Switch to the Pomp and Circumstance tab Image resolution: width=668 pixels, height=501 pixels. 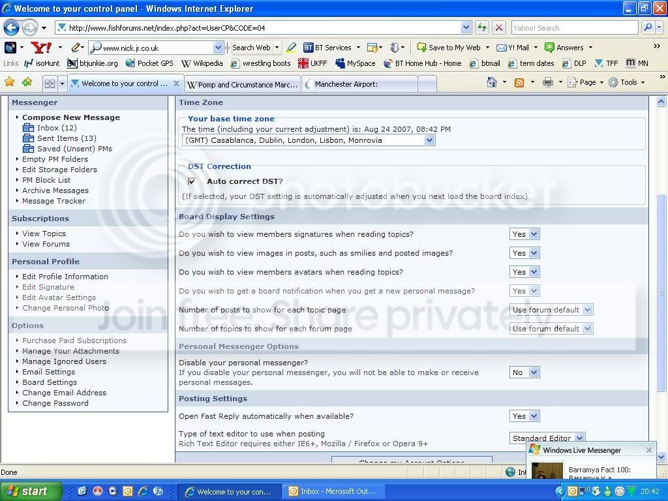pos(242,84)
